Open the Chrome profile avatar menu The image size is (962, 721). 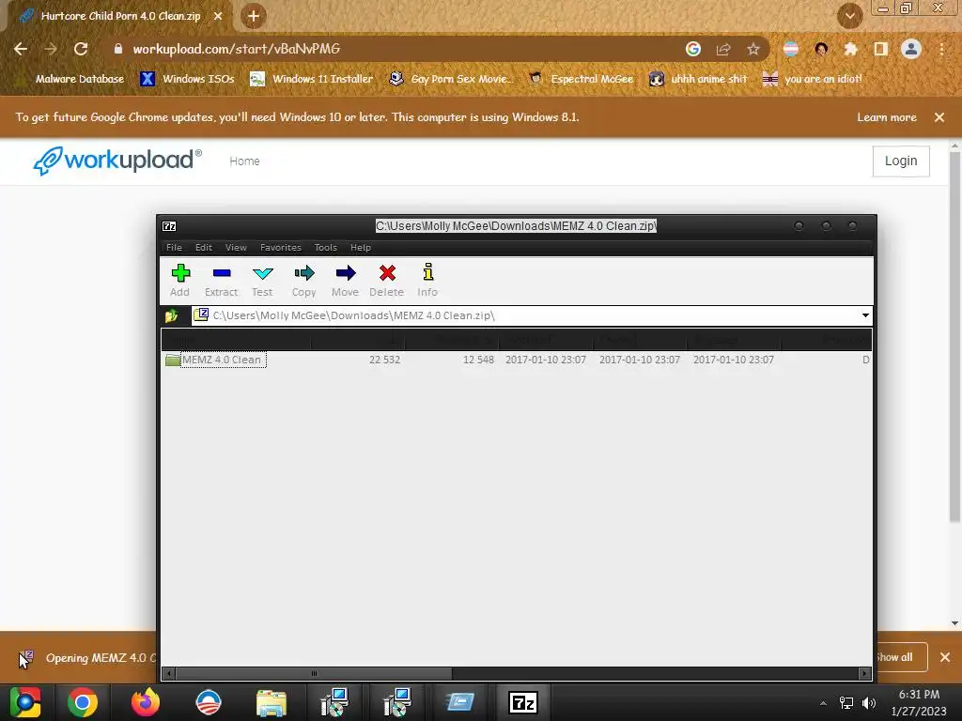[911, 49]
